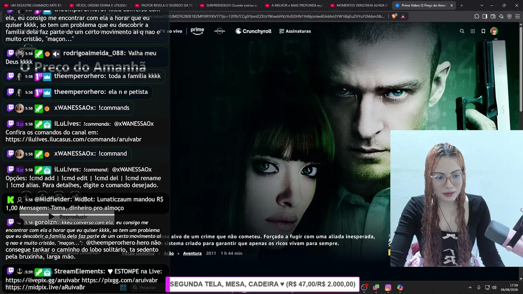Open the Assinaturas menu
Image resolution: width=523 pixels, height=294 pixels.
[x=295, y=31]
